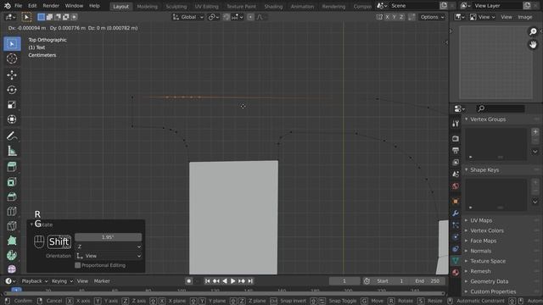Switch to the Modeling workspace tab
The height and width of the screenshot is (305, 543).
[x=147, y=6]
